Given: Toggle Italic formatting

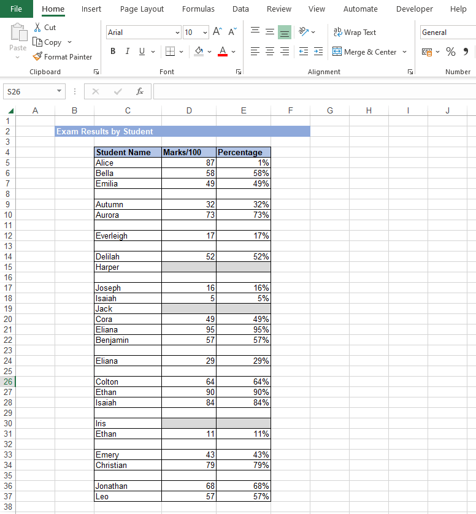Looking at the screenshot, I should click(128, 52).
